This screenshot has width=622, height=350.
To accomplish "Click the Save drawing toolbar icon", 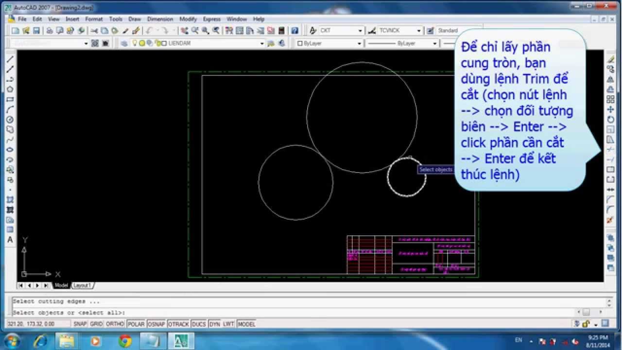I will tap(36, 31).
